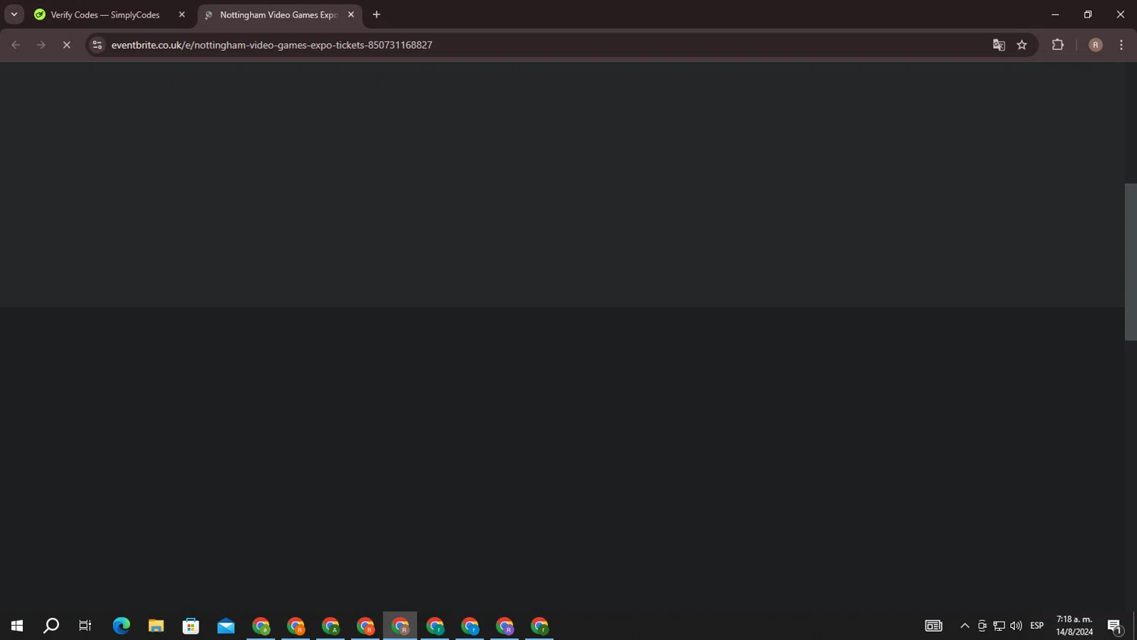The image size is (1137, 640).
Task: Go forward to the next page
Action: [x=41, y=45]
